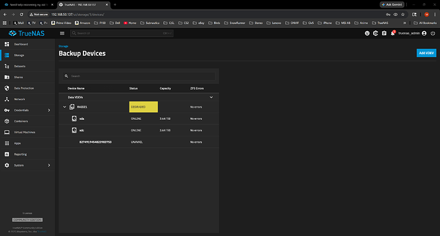Open a new browser tab

click(115, 4)
